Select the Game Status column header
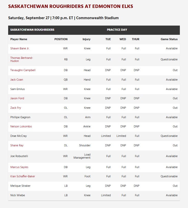 169,39
